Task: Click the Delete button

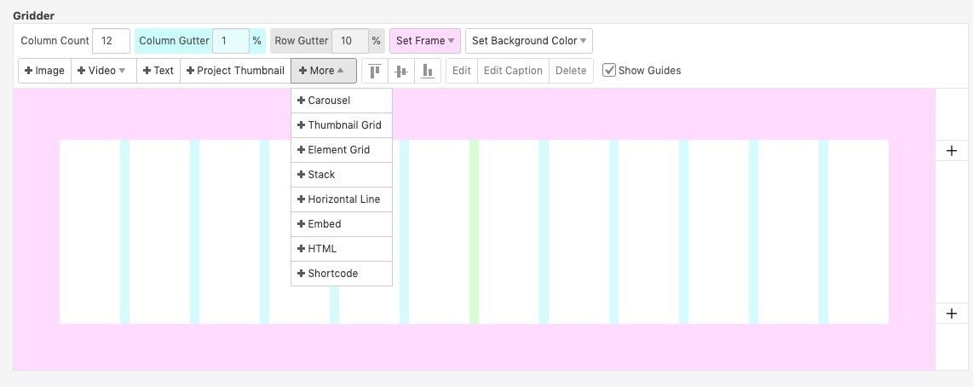Action: (x=571, y=71)
